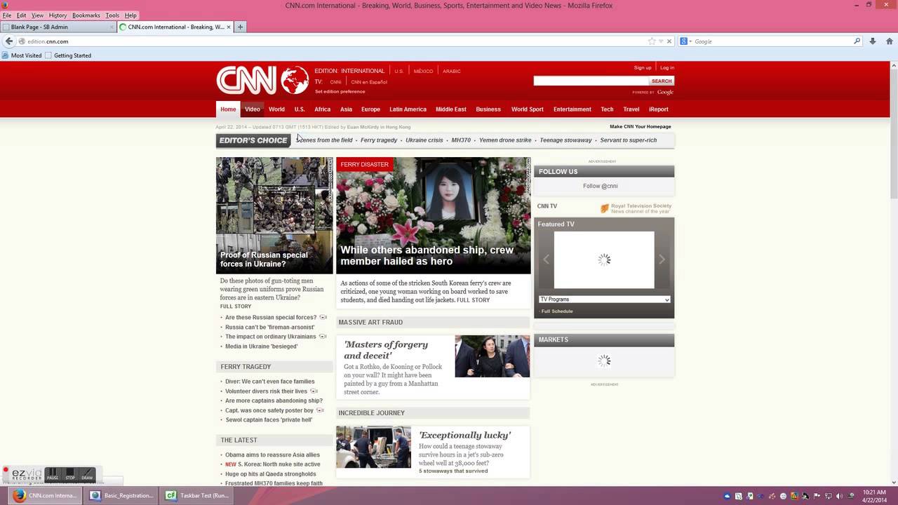This screenshot has width=898, height=505.
Task: Click video icon next to 'Are these Russian special forces?'
Action: pos(323,317)
